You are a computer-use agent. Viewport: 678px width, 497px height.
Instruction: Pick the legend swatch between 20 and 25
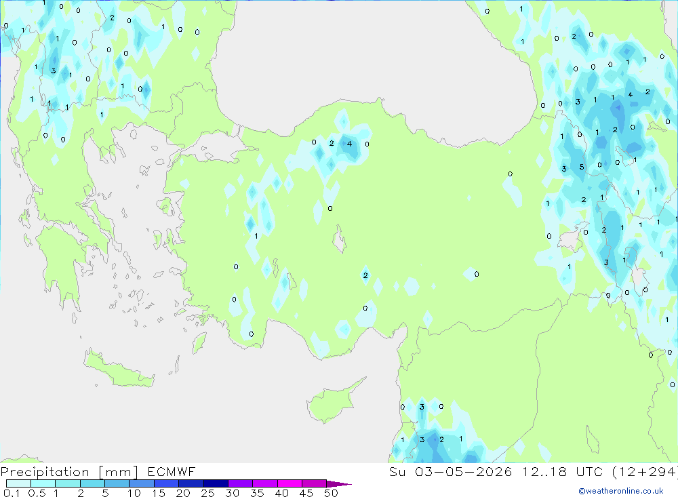191,483
